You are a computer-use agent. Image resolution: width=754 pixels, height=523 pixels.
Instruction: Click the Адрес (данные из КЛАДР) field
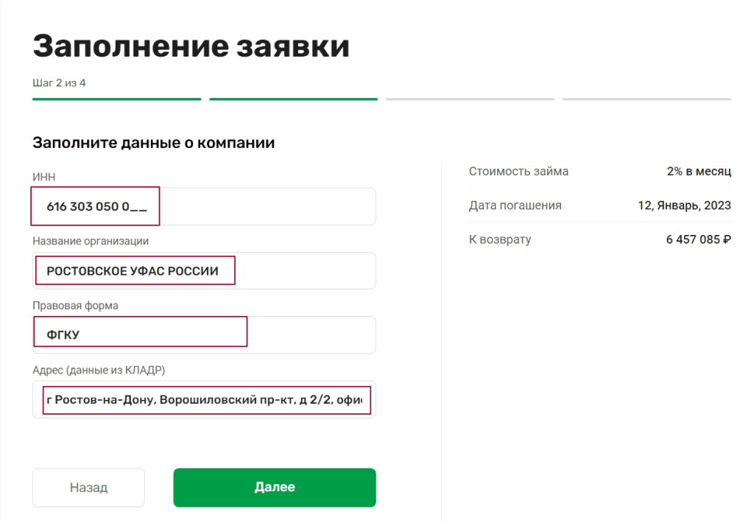tap(203, 399)
